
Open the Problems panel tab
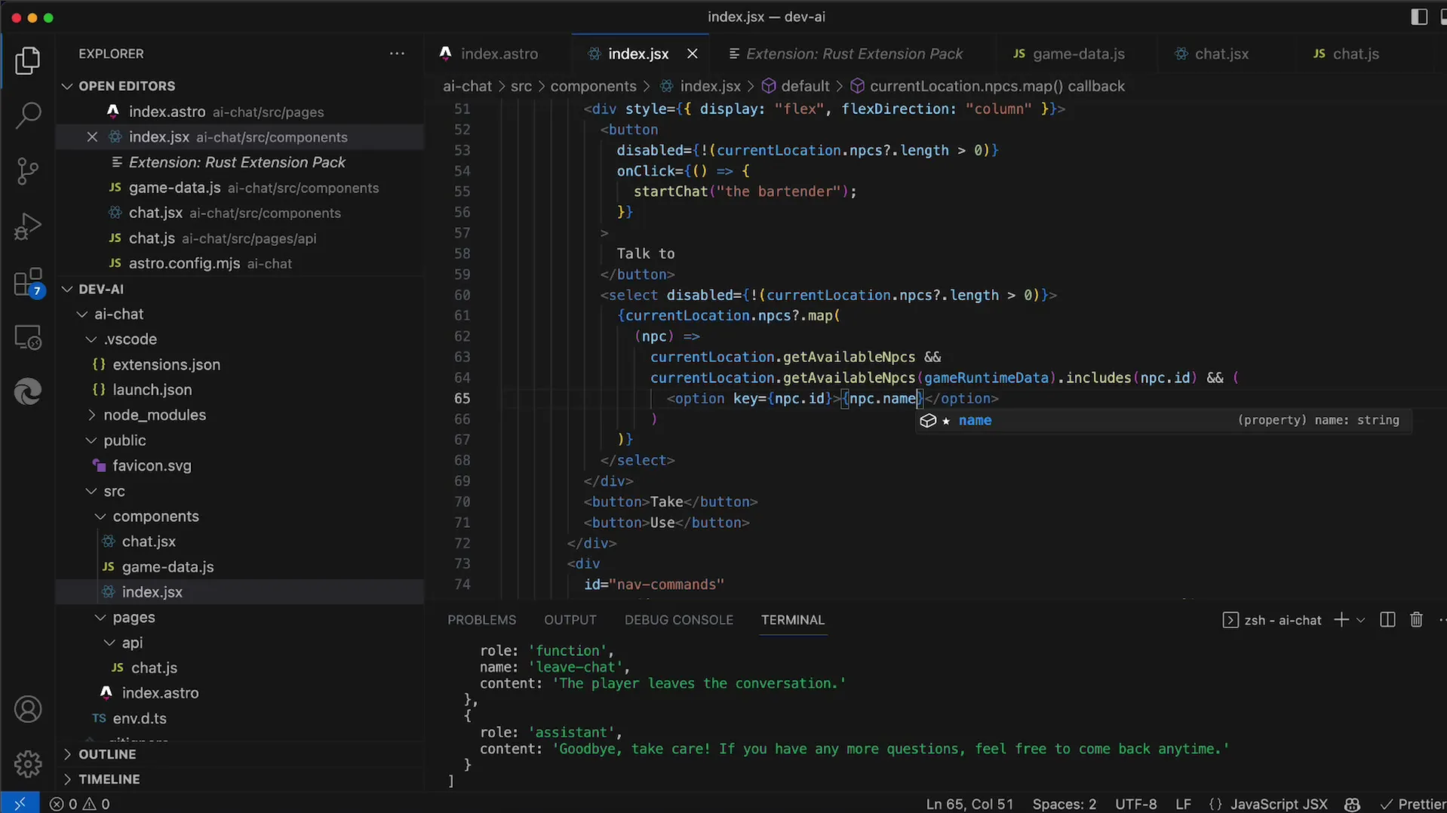pyautogui.click(x=481, y=620)
